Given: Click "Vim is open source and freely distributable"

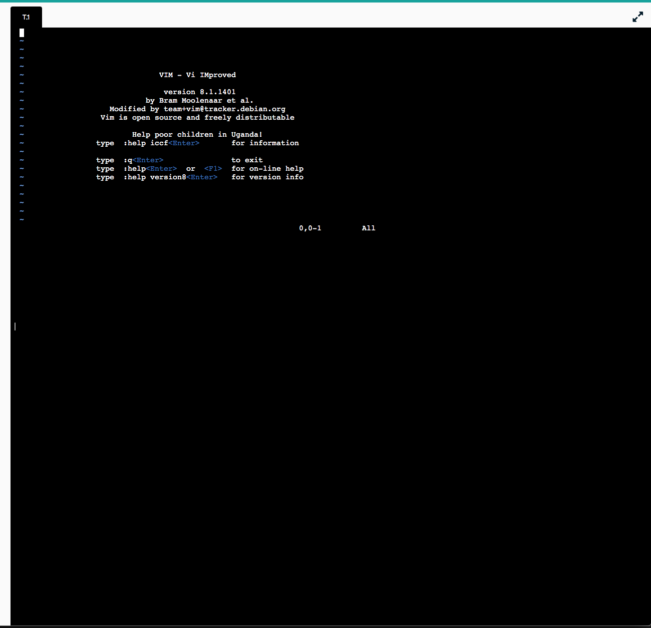Looking at the screenshot, I should click(x=197, y=118).
